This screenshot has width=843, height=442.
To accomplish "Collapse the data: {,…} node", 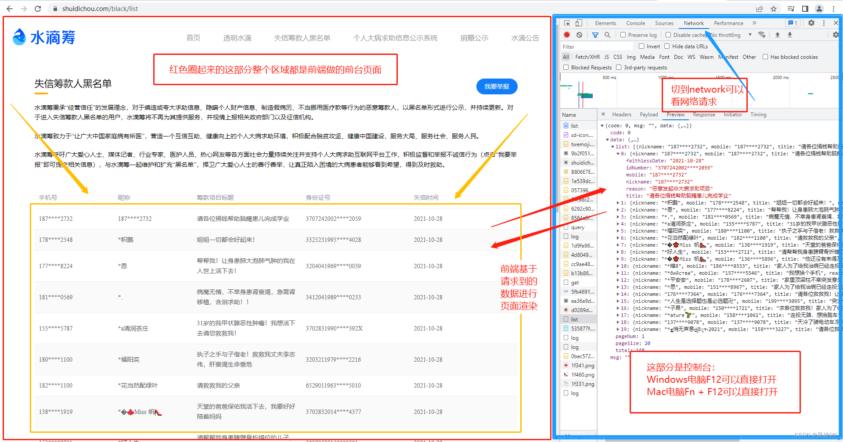I will (608, 140).
